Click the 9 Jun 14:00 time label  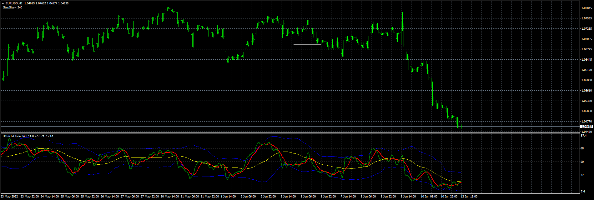[408, 197]
